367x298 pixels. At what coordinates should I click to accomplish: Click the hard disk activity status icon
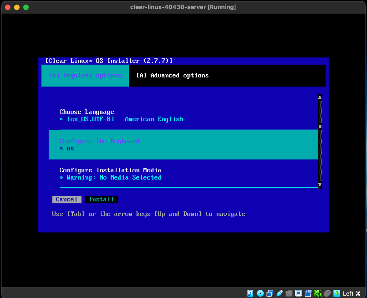click(x=250, y=293)
